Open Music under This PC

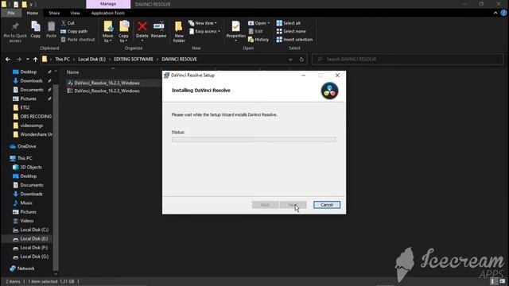pyautogui.click(x=26, y=203)
